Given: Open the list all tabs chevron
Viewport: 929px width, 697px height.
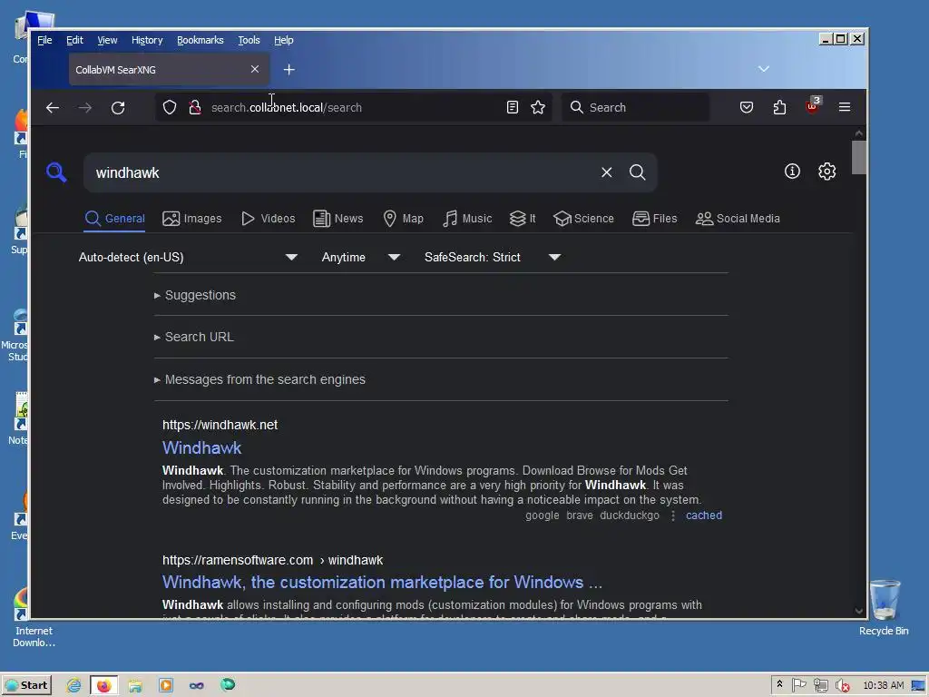Looking at the screenshot, I should click(x=764, y=69).
